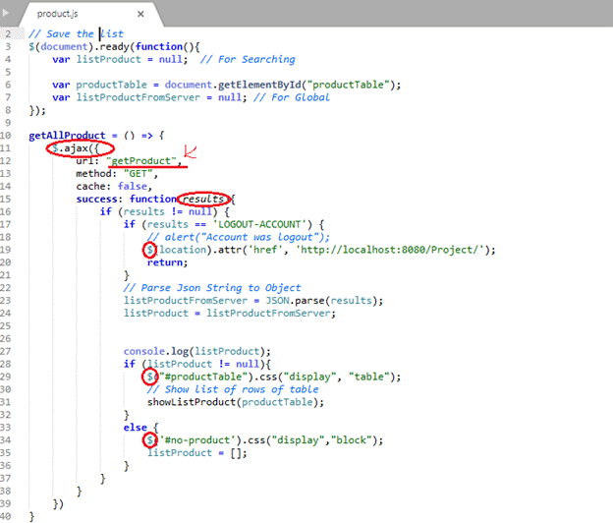Screen dimensions: 613x523
Task: Click 'return' keyword on line 20
Action: point(165,262)
